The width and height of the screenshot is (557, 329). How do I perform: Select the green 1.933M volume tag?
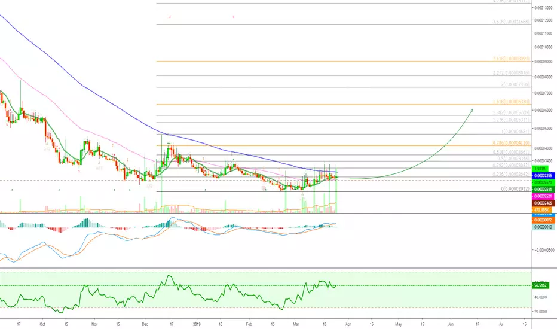click(x=540, y=169)
